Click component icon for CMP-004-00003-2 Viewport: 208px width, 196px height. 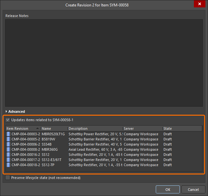click(8, 134)
